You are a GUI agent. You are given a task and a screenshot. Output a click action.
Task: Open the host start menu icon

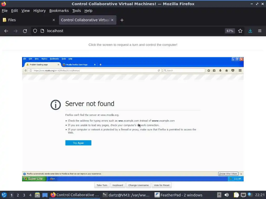(4, 195)
